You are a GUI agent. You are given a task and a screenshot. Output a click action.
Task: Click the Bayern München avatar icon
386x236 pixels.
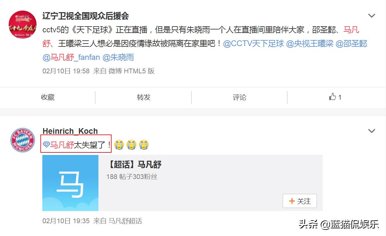[x=22, y=140]
